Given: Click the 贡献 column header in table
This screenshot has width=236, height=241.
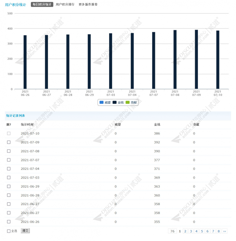Looking at the screenshot, I should point(196,125).
